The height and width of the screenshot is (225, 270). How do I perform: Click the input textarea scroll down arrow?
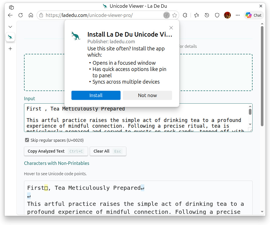click(x=250, y=125)
